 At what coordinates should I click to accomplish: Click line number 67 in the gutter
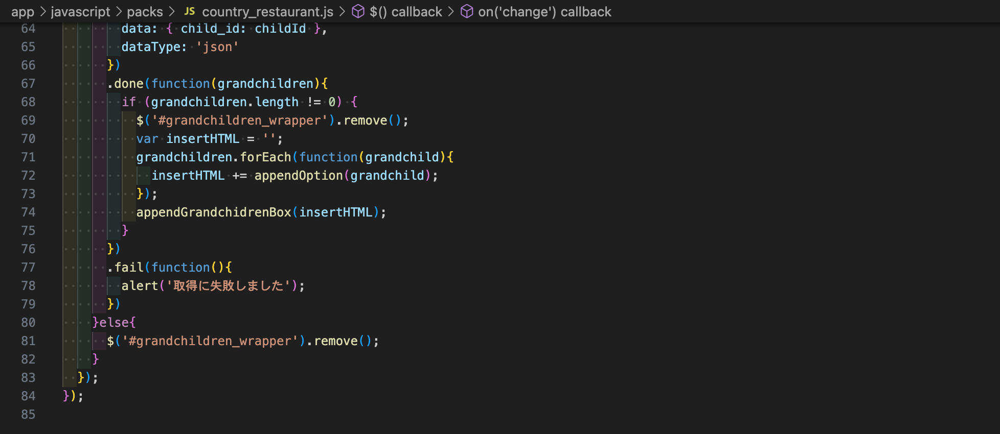(29, 84)
